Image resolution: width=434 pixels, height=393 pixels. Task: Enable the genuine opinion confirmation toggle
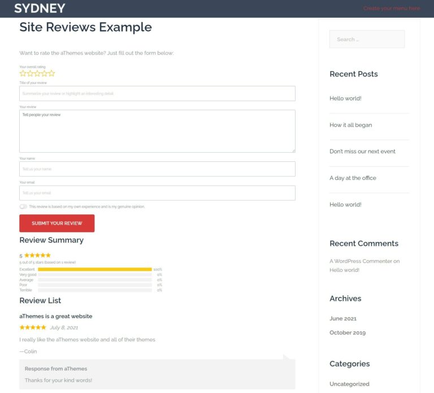[x=23, y=206]
